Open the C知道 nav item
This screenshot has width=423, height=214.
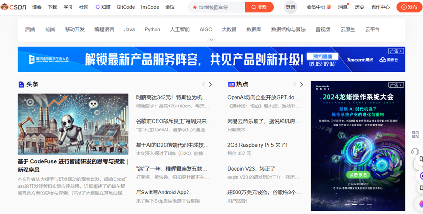pyautogui.click(x=103, y=7)
